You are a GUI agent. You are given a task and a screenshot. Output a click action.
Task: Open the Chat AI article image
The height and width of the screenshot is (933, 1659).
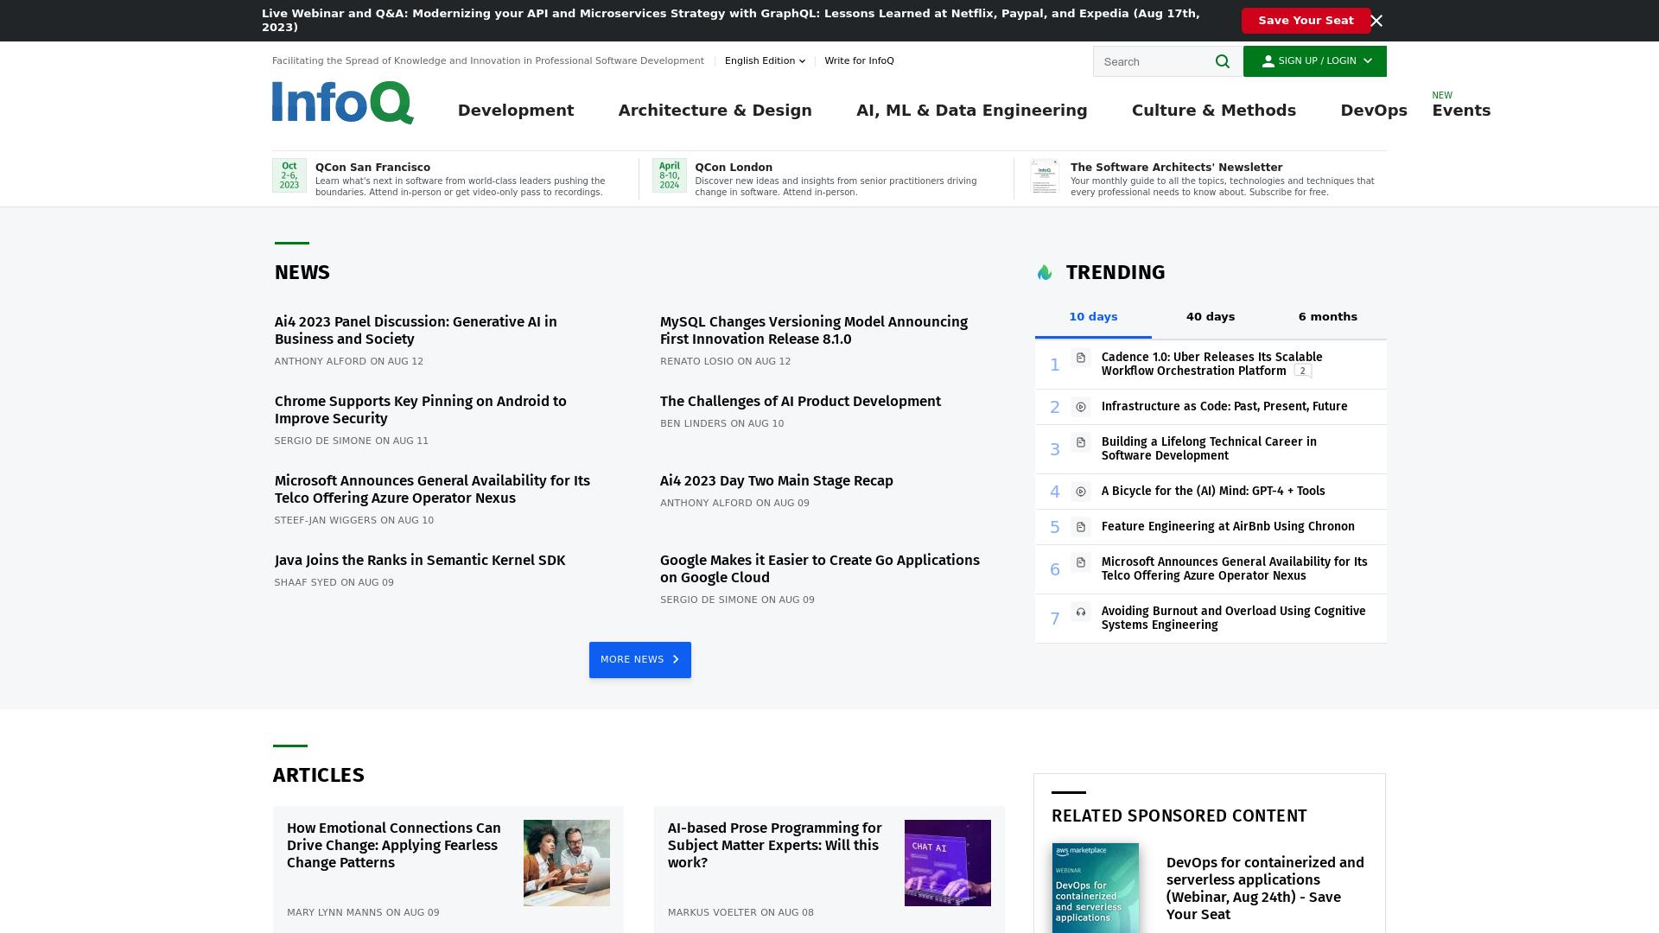click(x=948, y=863)
